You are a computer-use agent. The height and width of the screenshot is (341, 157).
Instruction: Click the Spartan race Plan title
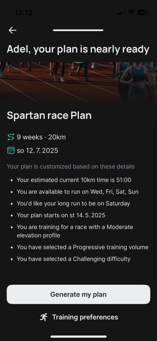tap(49, 115)
